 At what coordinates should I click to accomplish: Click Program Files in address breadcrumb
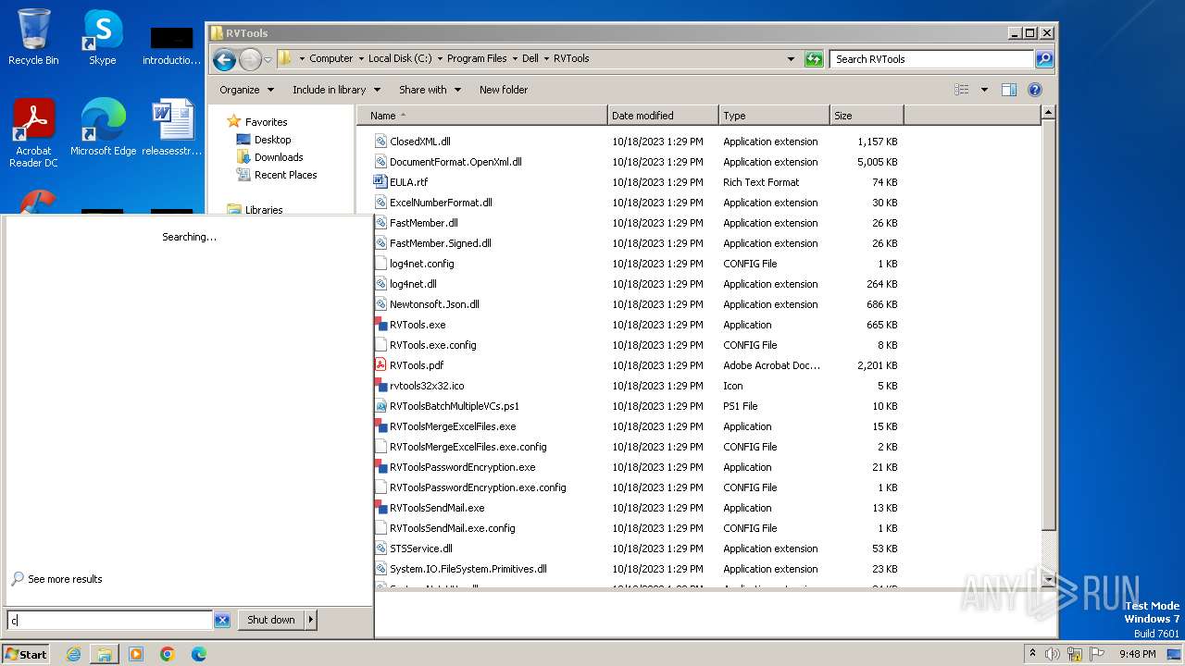click(477, 58)
